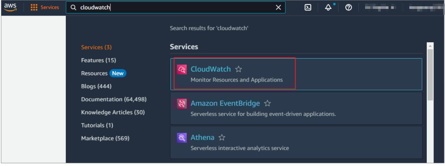Open the notifications bell
Viewport: 445px width, 166px height.
point(328,8)
